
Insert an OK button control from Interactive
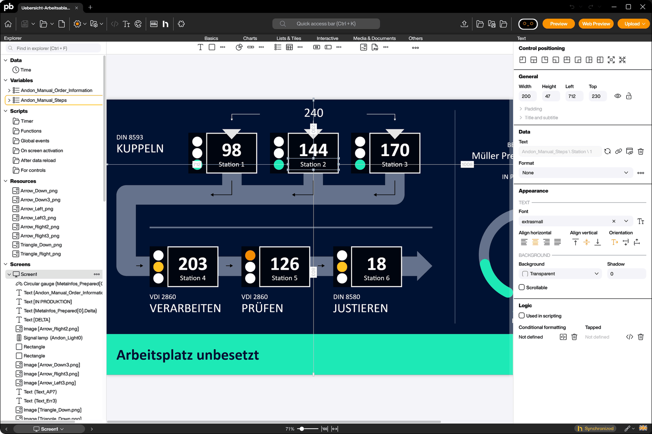[x=316, y=47]
